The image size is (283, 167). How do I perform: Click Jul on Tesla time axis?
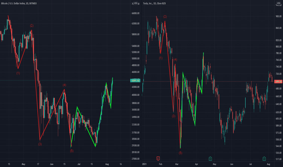coord(250,164)
